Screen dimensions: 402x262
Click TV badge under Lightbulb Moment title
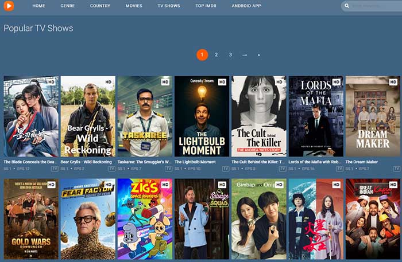(226, 169)
